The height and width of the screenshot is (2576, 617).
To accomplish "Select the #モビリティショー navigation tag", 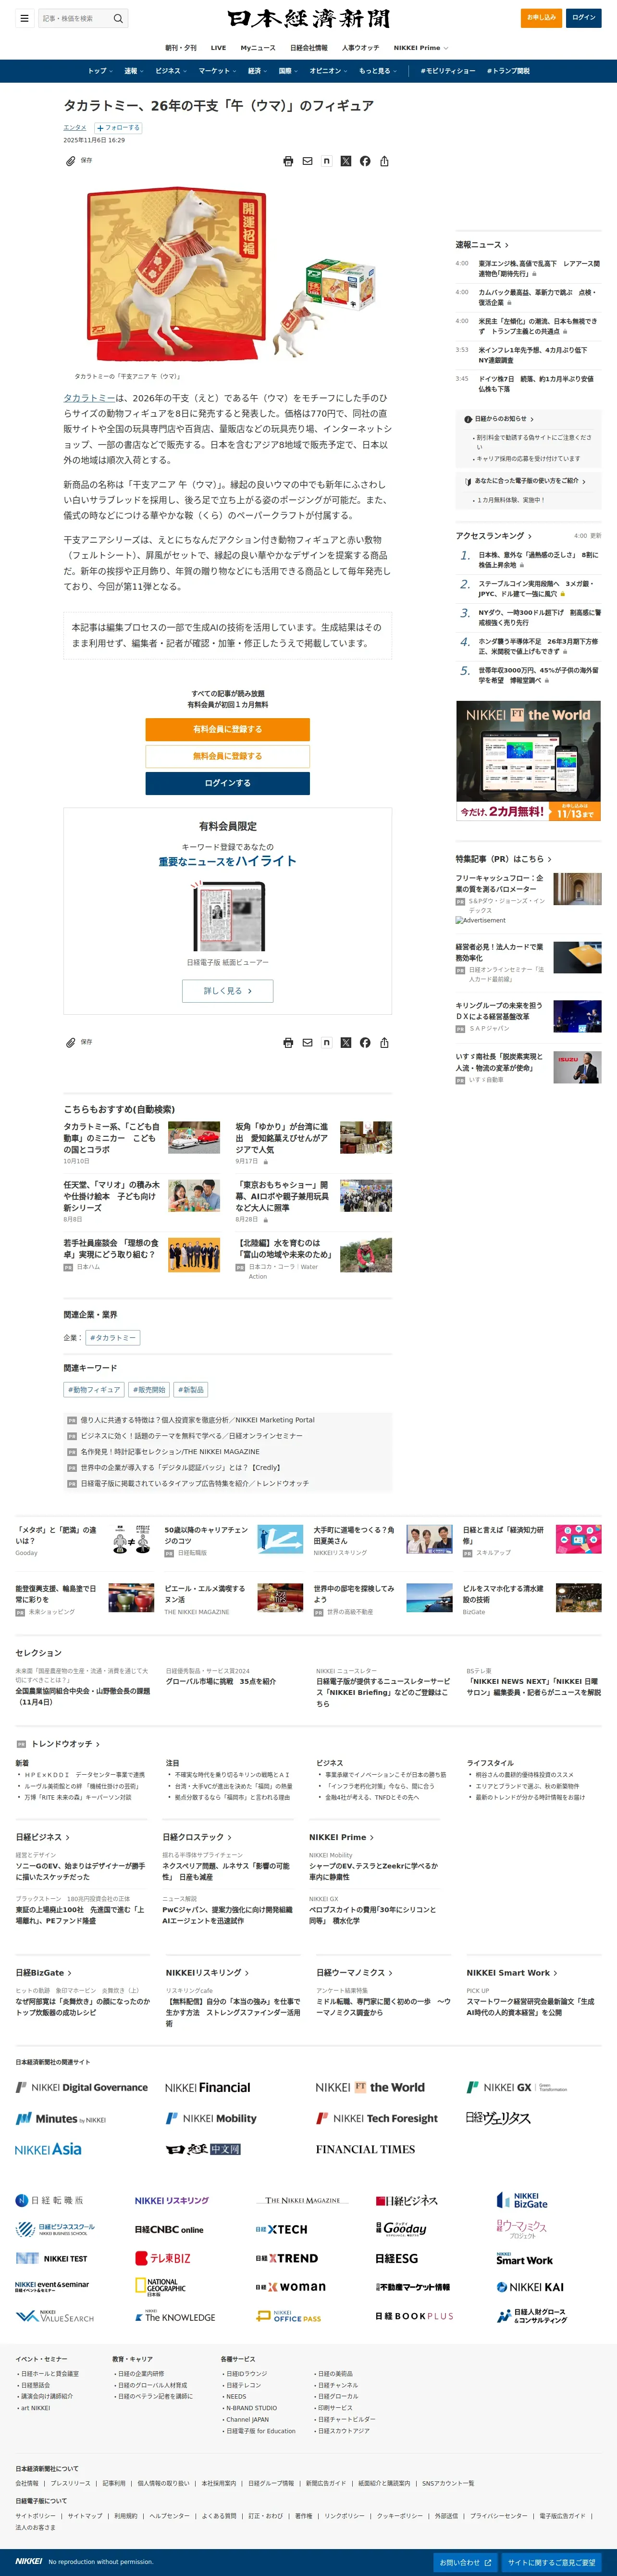I will click(x=448, y=71).
